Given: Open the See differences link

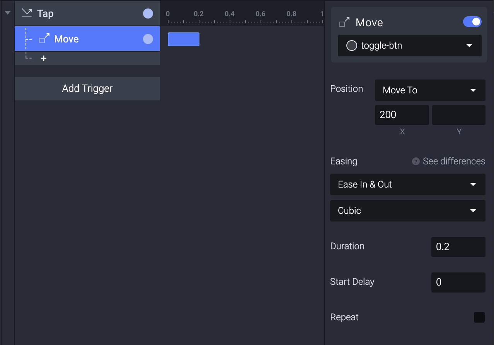Looking at the screenshot, I should tap(454, 161).
